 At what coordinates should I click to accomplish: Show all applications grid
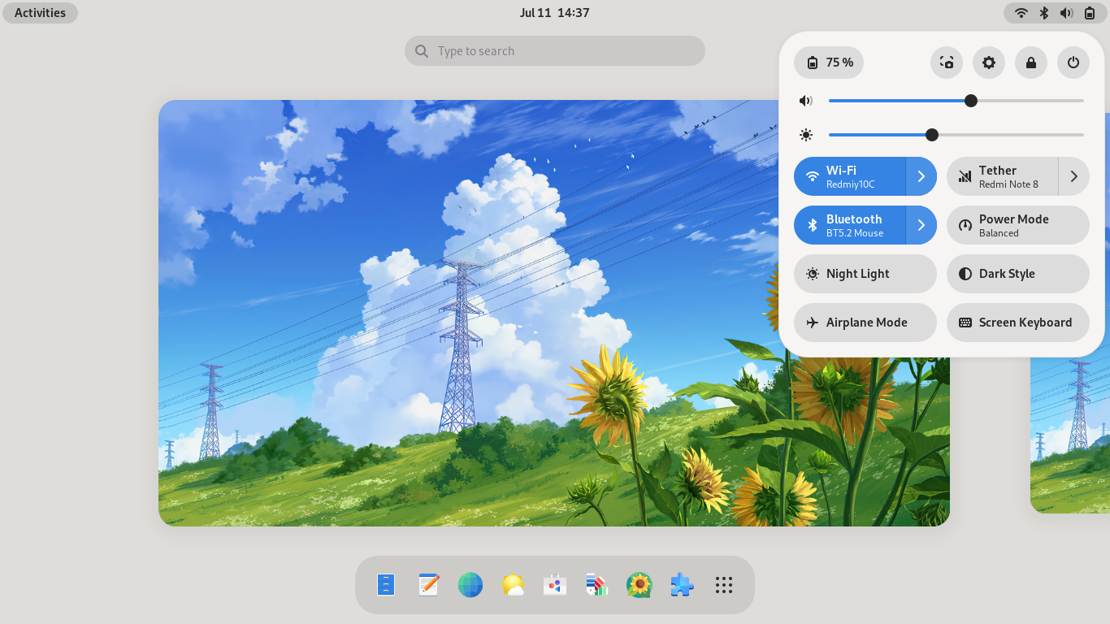[x=724, y=585]
